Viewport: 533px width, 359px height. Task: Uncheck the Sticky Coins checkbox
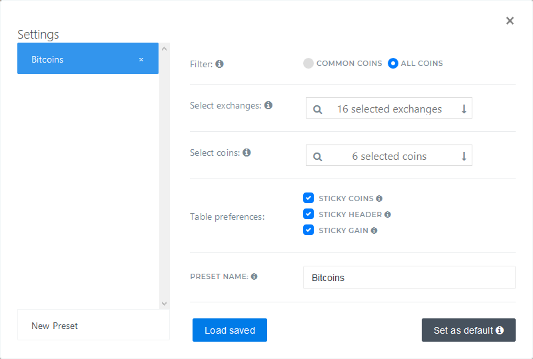pos(308,198)
